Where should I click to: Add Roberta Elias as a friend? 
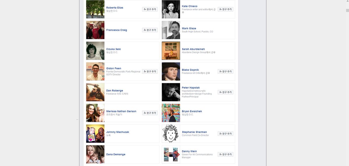(150, 9)
